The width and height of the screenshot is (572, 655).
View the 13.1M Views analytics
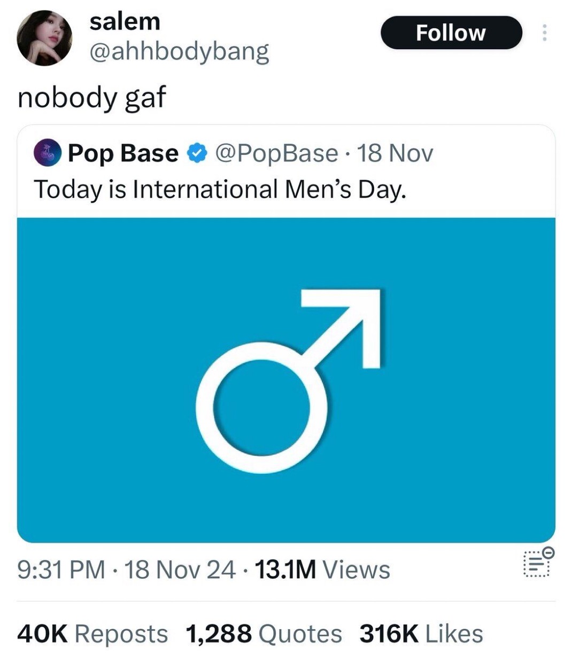(323, 570)
